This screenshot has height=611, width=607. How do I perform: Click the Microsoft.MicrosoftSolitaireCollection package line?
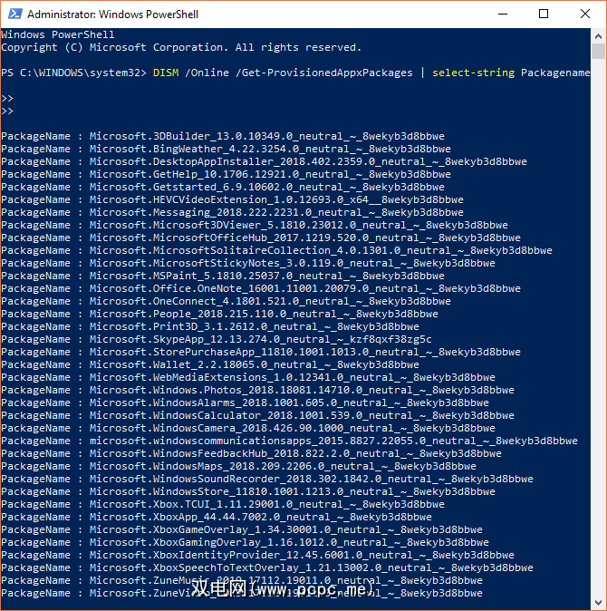[276, 250]
